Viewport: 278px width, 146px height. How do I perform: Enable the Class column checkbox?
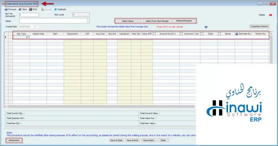tap(202, 34)
